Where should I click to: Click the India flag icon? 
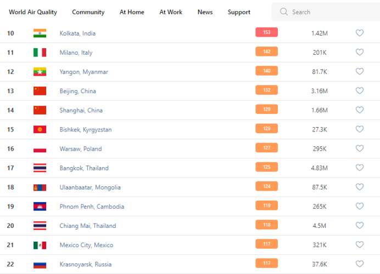40,33
